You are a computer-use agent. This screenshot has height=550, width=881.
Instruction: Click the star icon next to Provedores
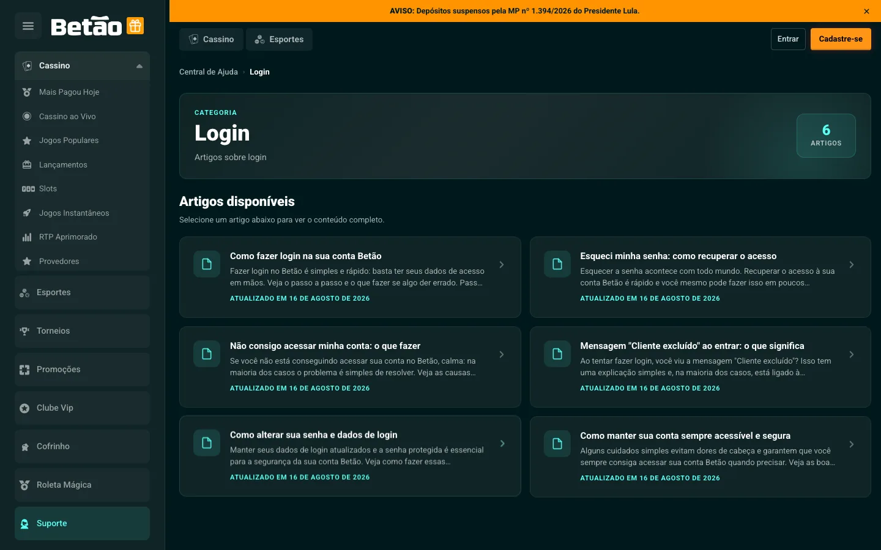tap(27, 261)
